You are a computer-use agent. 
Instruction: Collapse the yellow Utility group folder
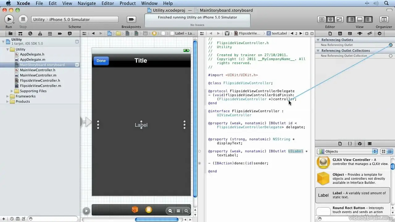pyautogui.click(x=8, y=49)
